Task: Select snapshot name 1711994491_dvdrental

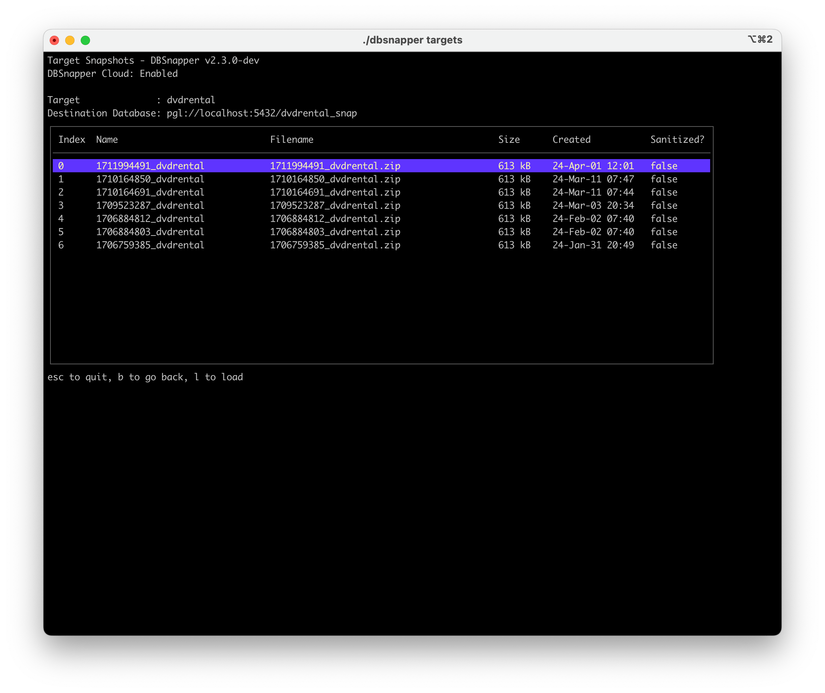Action: coord(150,166)
